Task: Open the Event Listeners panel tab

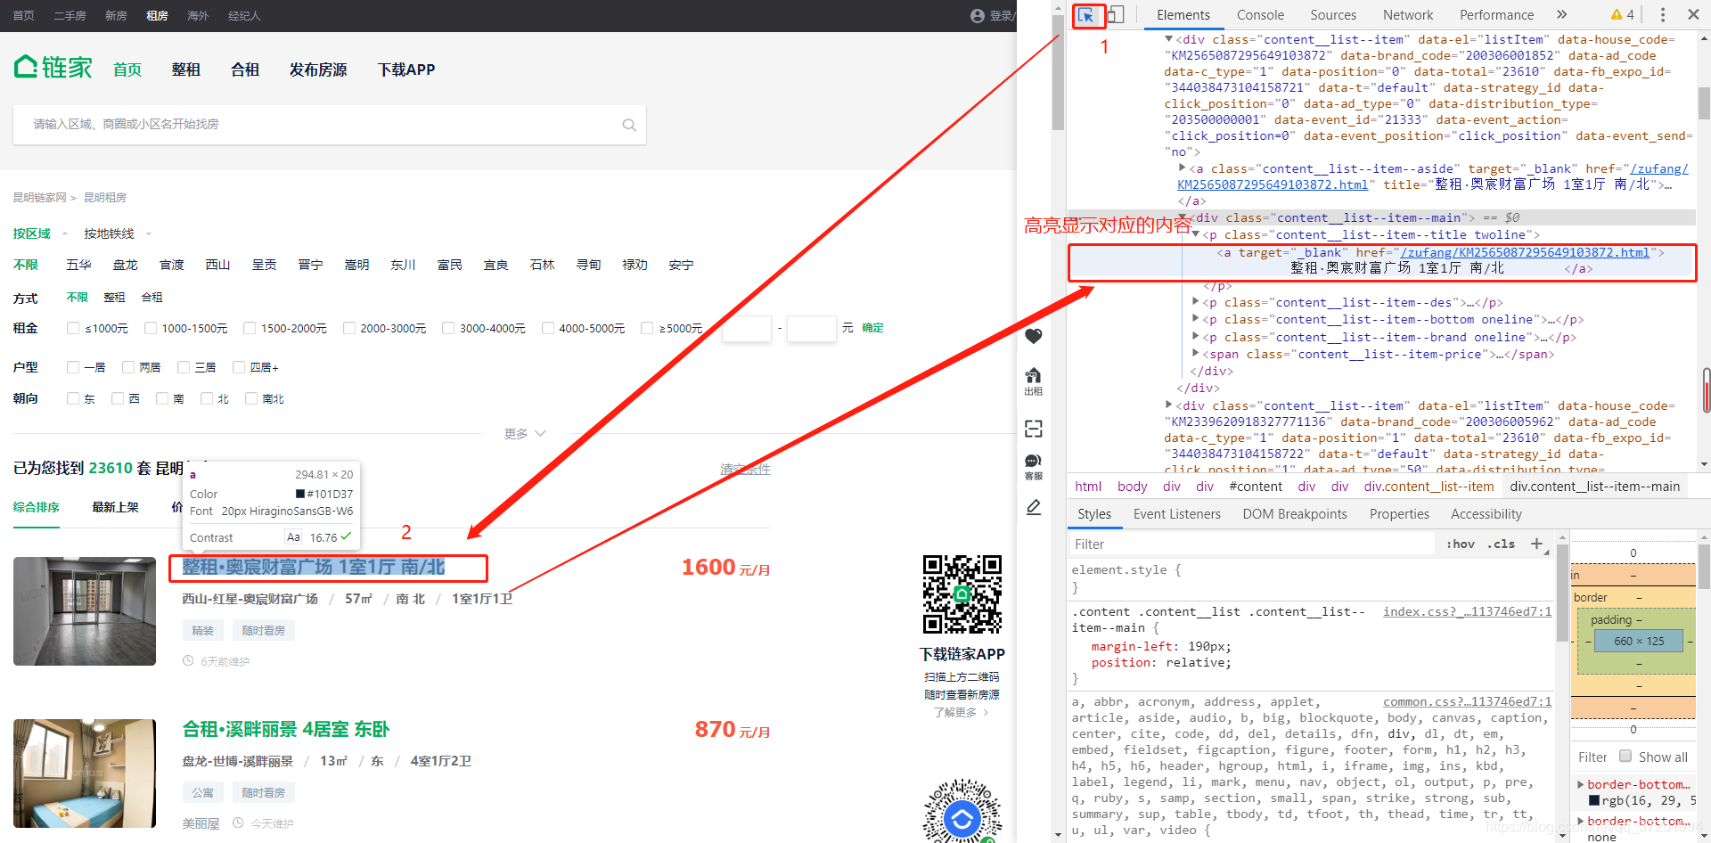Action: [1176, 514]
